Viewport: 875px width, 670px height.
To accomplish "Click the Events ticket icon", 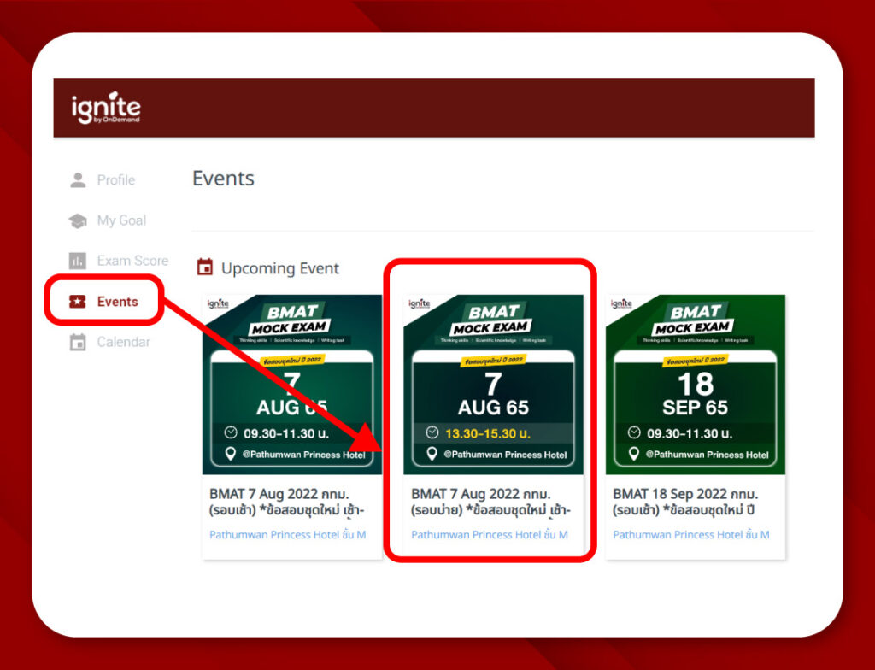I will coord(78,302).
